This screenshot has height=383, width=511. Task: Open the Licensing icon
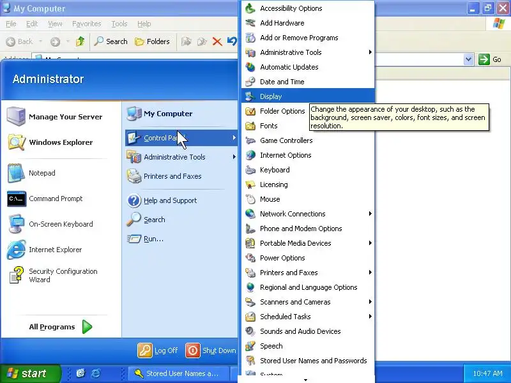click(x=250, y=184)
